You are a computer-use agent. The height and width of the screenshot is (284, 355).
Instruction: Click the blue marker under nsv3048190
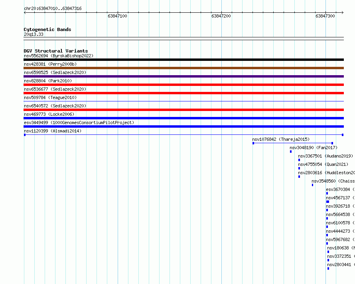click(x=291, y=152)
